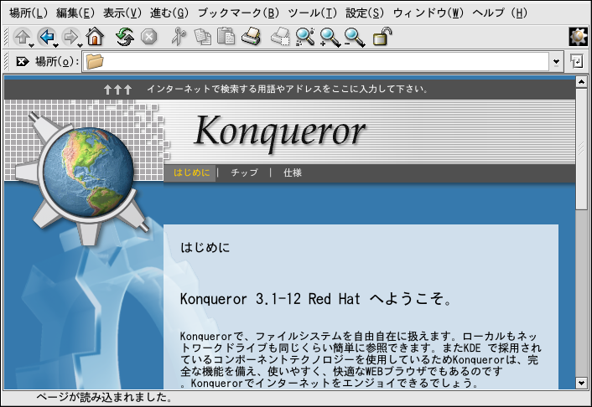Select the 仕様 link
The width and height of the screenshot is (592, 407).
(x=292, y=173)
